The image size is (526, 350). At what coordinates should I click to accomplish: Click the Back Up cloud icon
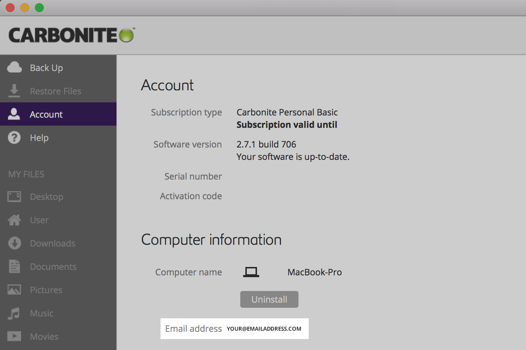(15, 67)
